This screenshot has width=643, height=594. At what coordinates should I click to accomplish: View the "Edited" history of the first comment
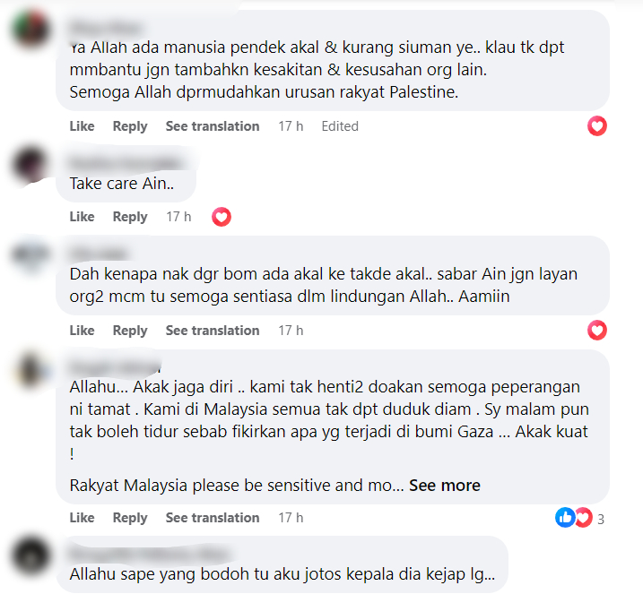pyautogui.click(x=340, y=126)
